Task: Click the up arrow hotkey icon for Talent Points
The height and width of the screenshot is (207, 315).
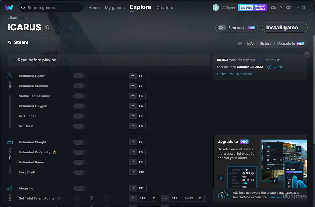Action: [x=133, y=198]
